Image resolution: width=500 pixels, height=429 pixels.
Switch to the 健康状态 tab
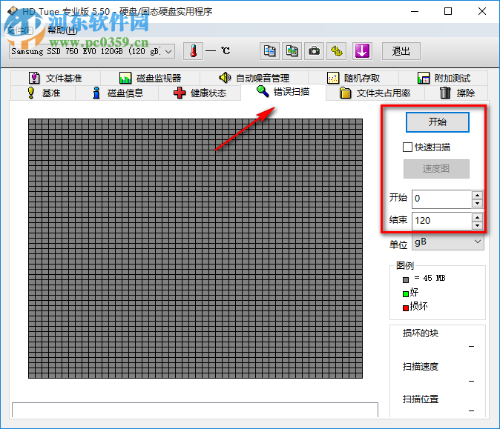coord(200,93)
